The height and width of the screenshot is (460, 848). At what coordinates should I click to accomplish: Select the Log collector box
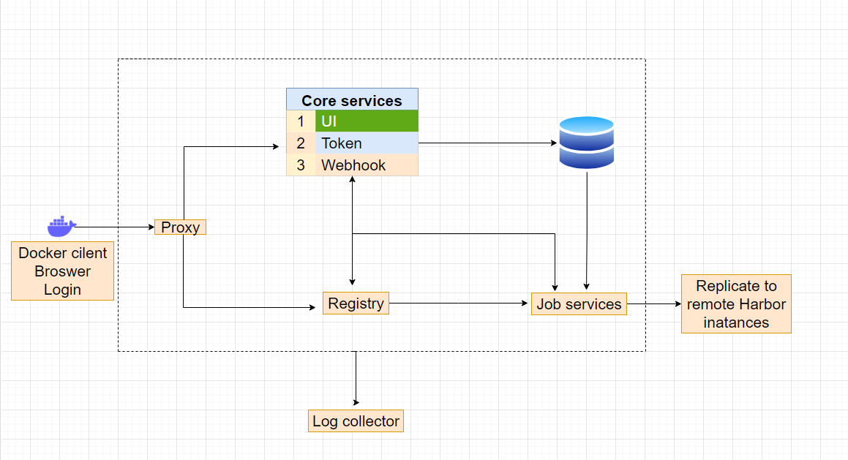click(356, 421)
